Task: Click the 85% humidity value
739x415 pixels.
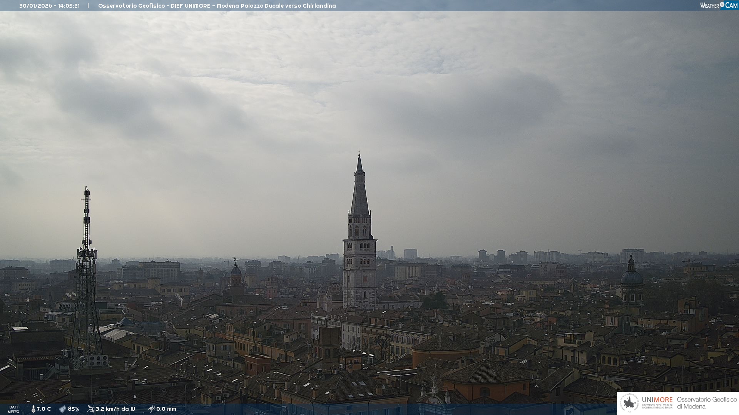Action: coord(74,409)
